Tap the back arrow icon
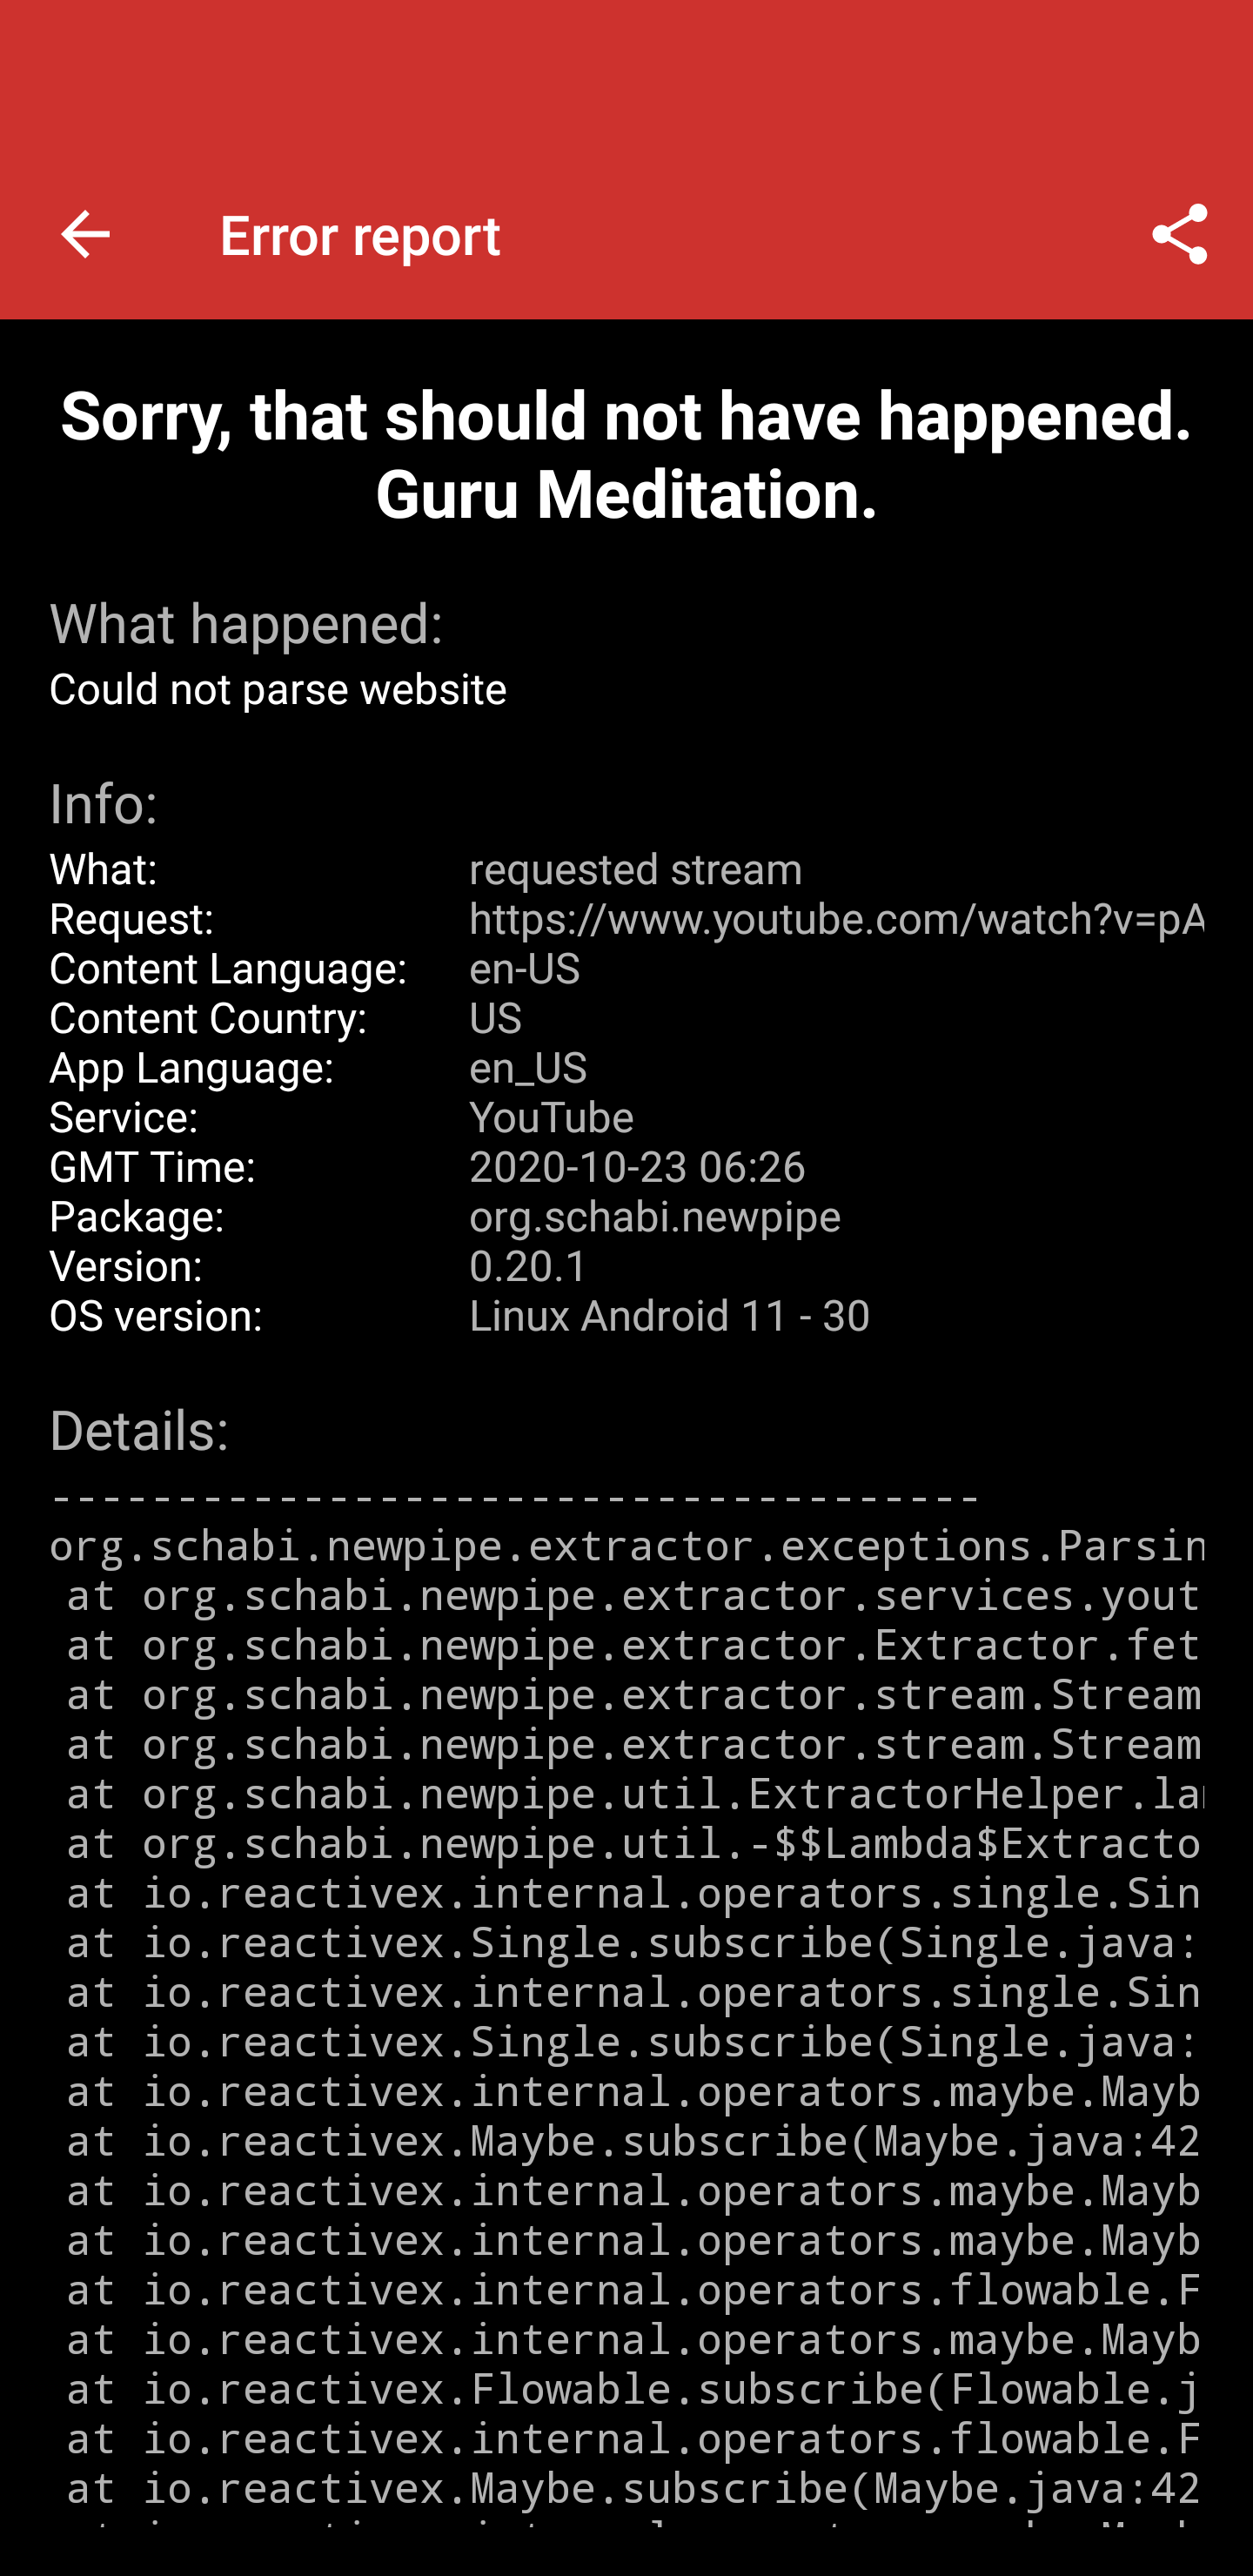The width and height of the screenshot is (1253, 2576). tap(85, 235)
